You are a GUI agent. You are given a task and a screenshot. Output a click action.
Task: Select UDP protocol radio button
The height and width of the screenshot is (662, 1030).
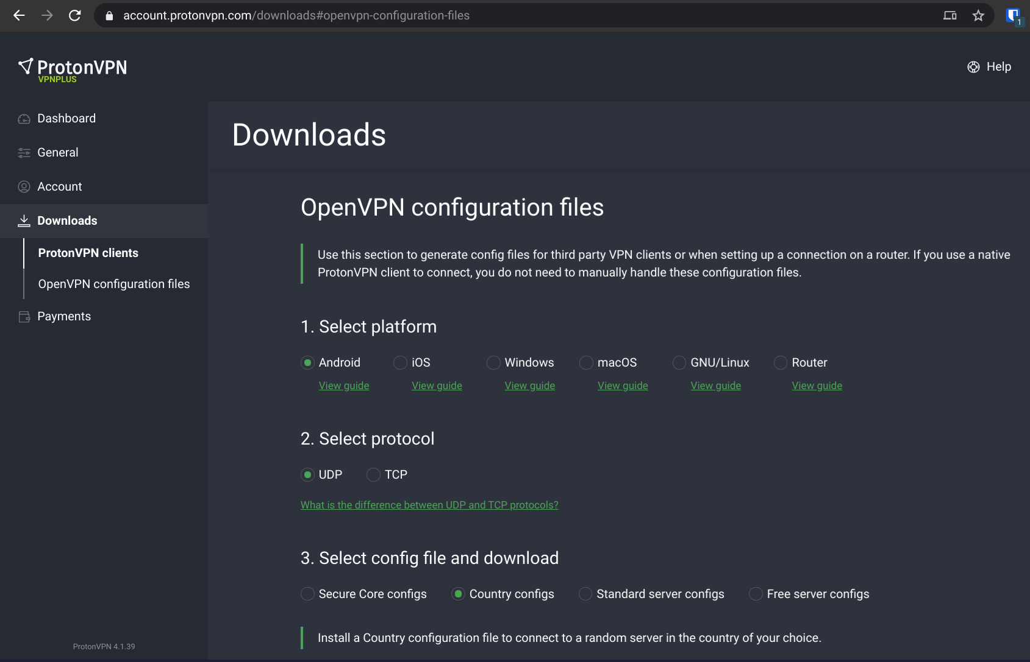[308, 475]
